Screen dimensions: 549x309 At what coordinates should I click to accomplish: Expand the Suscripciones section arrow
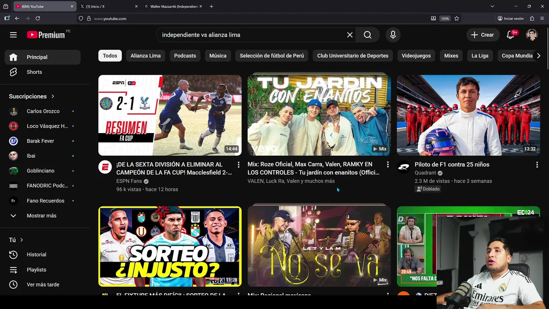(53, 97)
